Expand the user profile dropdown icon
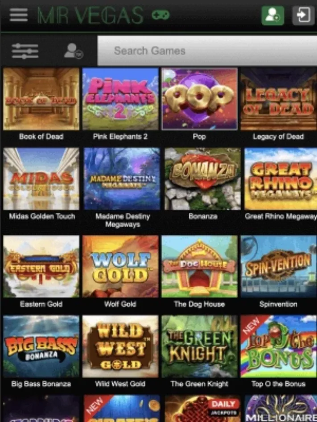Image resolution: width=317 pixels, height=422 pixels. [x=73, y=51]
